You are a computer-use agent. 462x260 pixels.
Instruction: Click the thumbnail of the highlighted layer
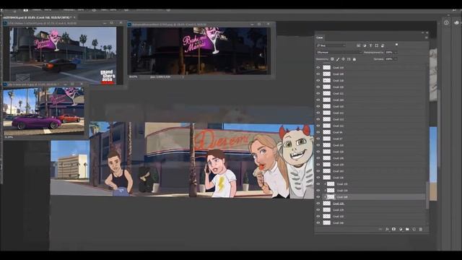[x=331, y=197]
